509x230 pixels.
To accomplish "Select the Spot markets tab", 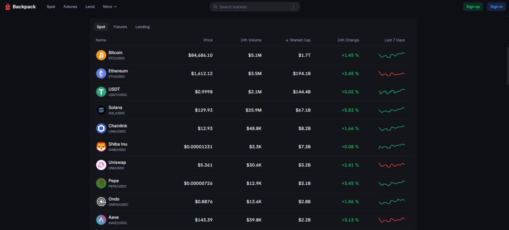I will click(101, 27).
